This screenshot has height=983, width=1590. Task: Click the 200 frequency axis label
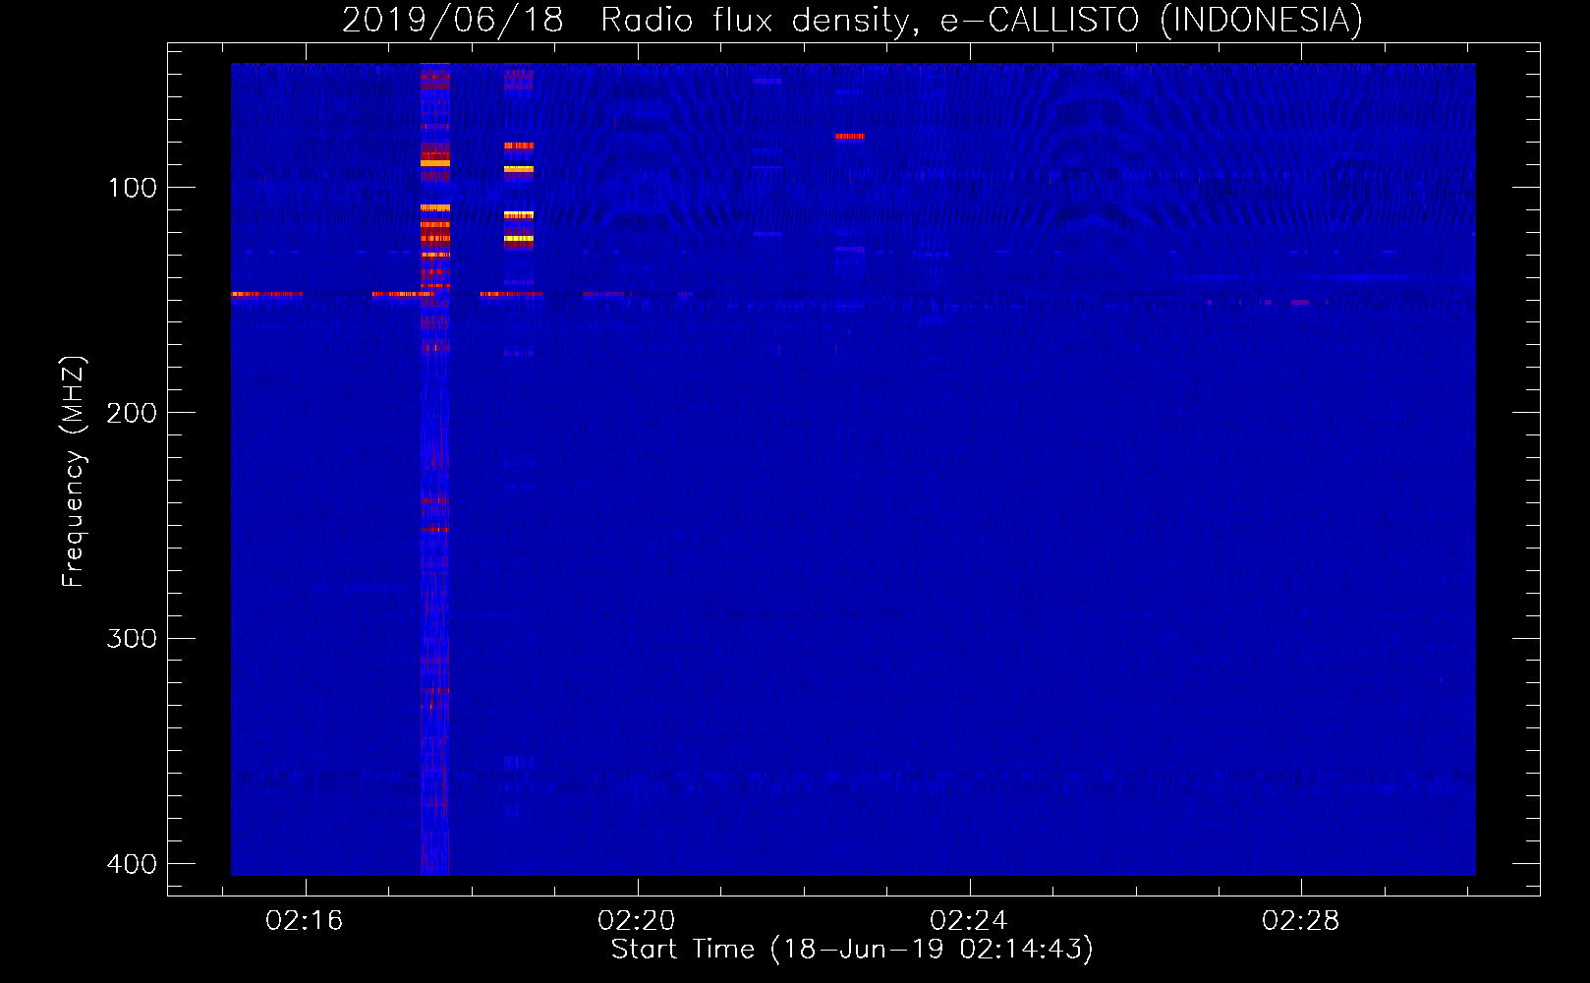133,413
